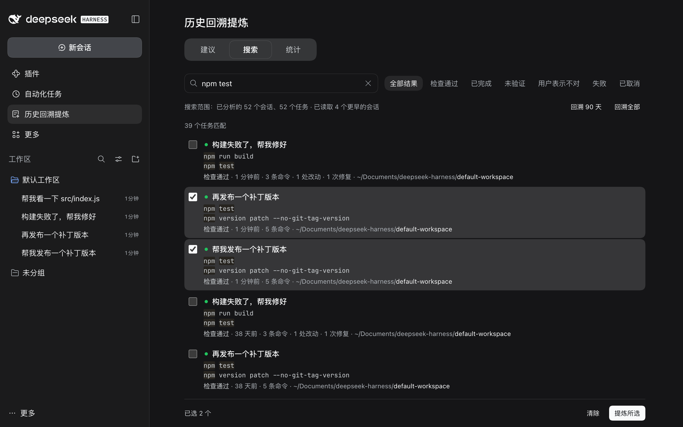Click the plug-in puzzle icon beside 插件
The height and width of the screenshot is (427, 683).
tap(16, 74)
